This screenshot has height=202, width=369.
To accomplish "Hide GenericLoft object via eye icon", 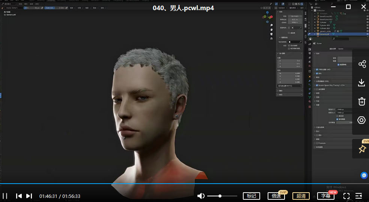I will pos(367,34).
